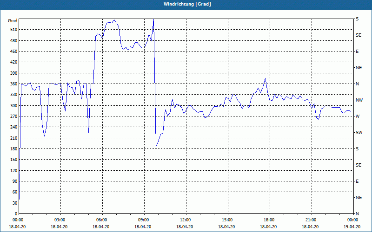Screen dimensions: 372x232
Task: Click the SW compass direction label
Action: (359, 133)
